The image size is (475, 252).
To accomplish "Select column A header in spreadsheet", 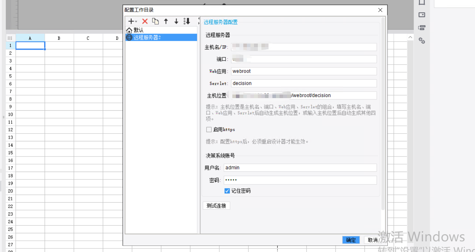I will coord(30,38).
